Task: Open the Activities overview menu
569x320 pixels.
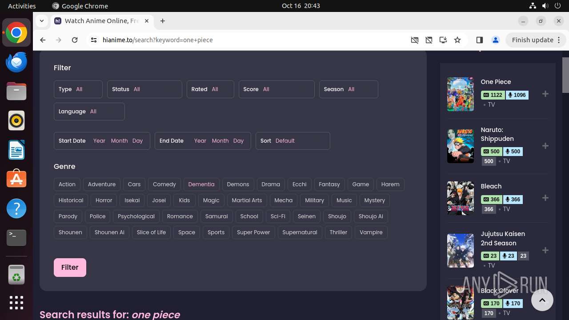Action: [x=22, y=6]
